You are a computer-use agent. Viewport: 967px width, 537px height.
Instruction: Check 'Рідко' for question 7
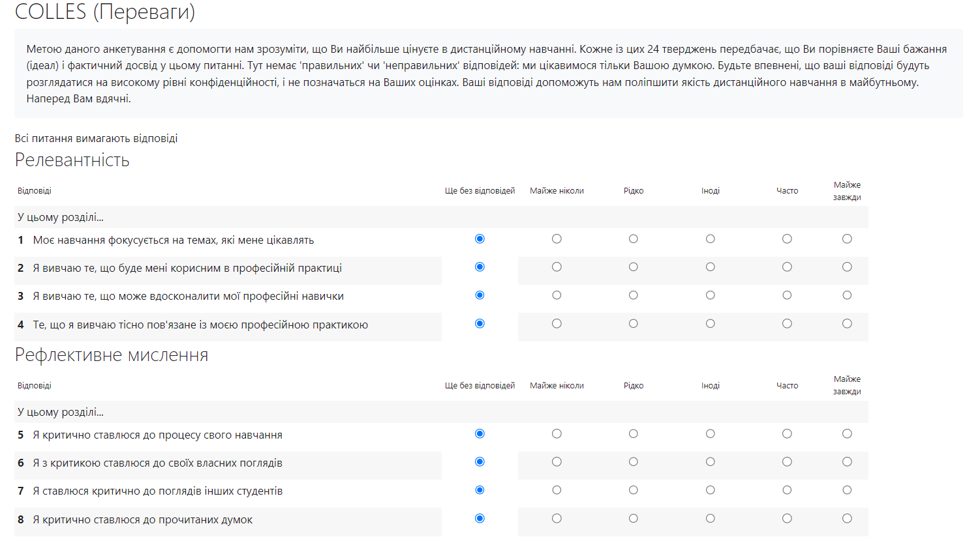(x=634, y=490)
